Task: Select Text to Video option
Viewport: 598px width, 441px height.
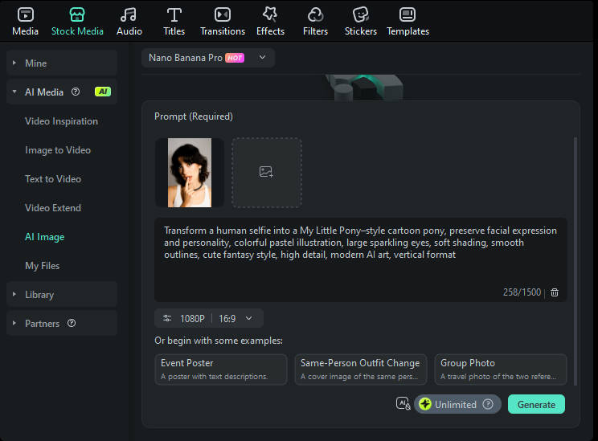Action: [x=53, y=179]
